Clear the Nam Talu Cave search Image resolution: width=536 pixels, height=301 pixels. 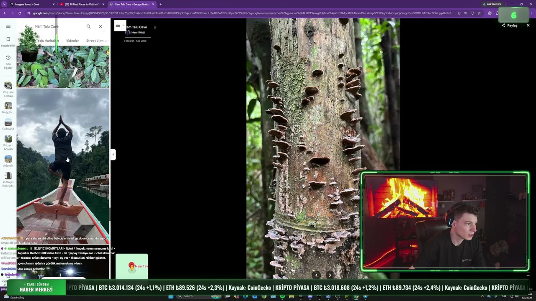(x=100, y=26)
